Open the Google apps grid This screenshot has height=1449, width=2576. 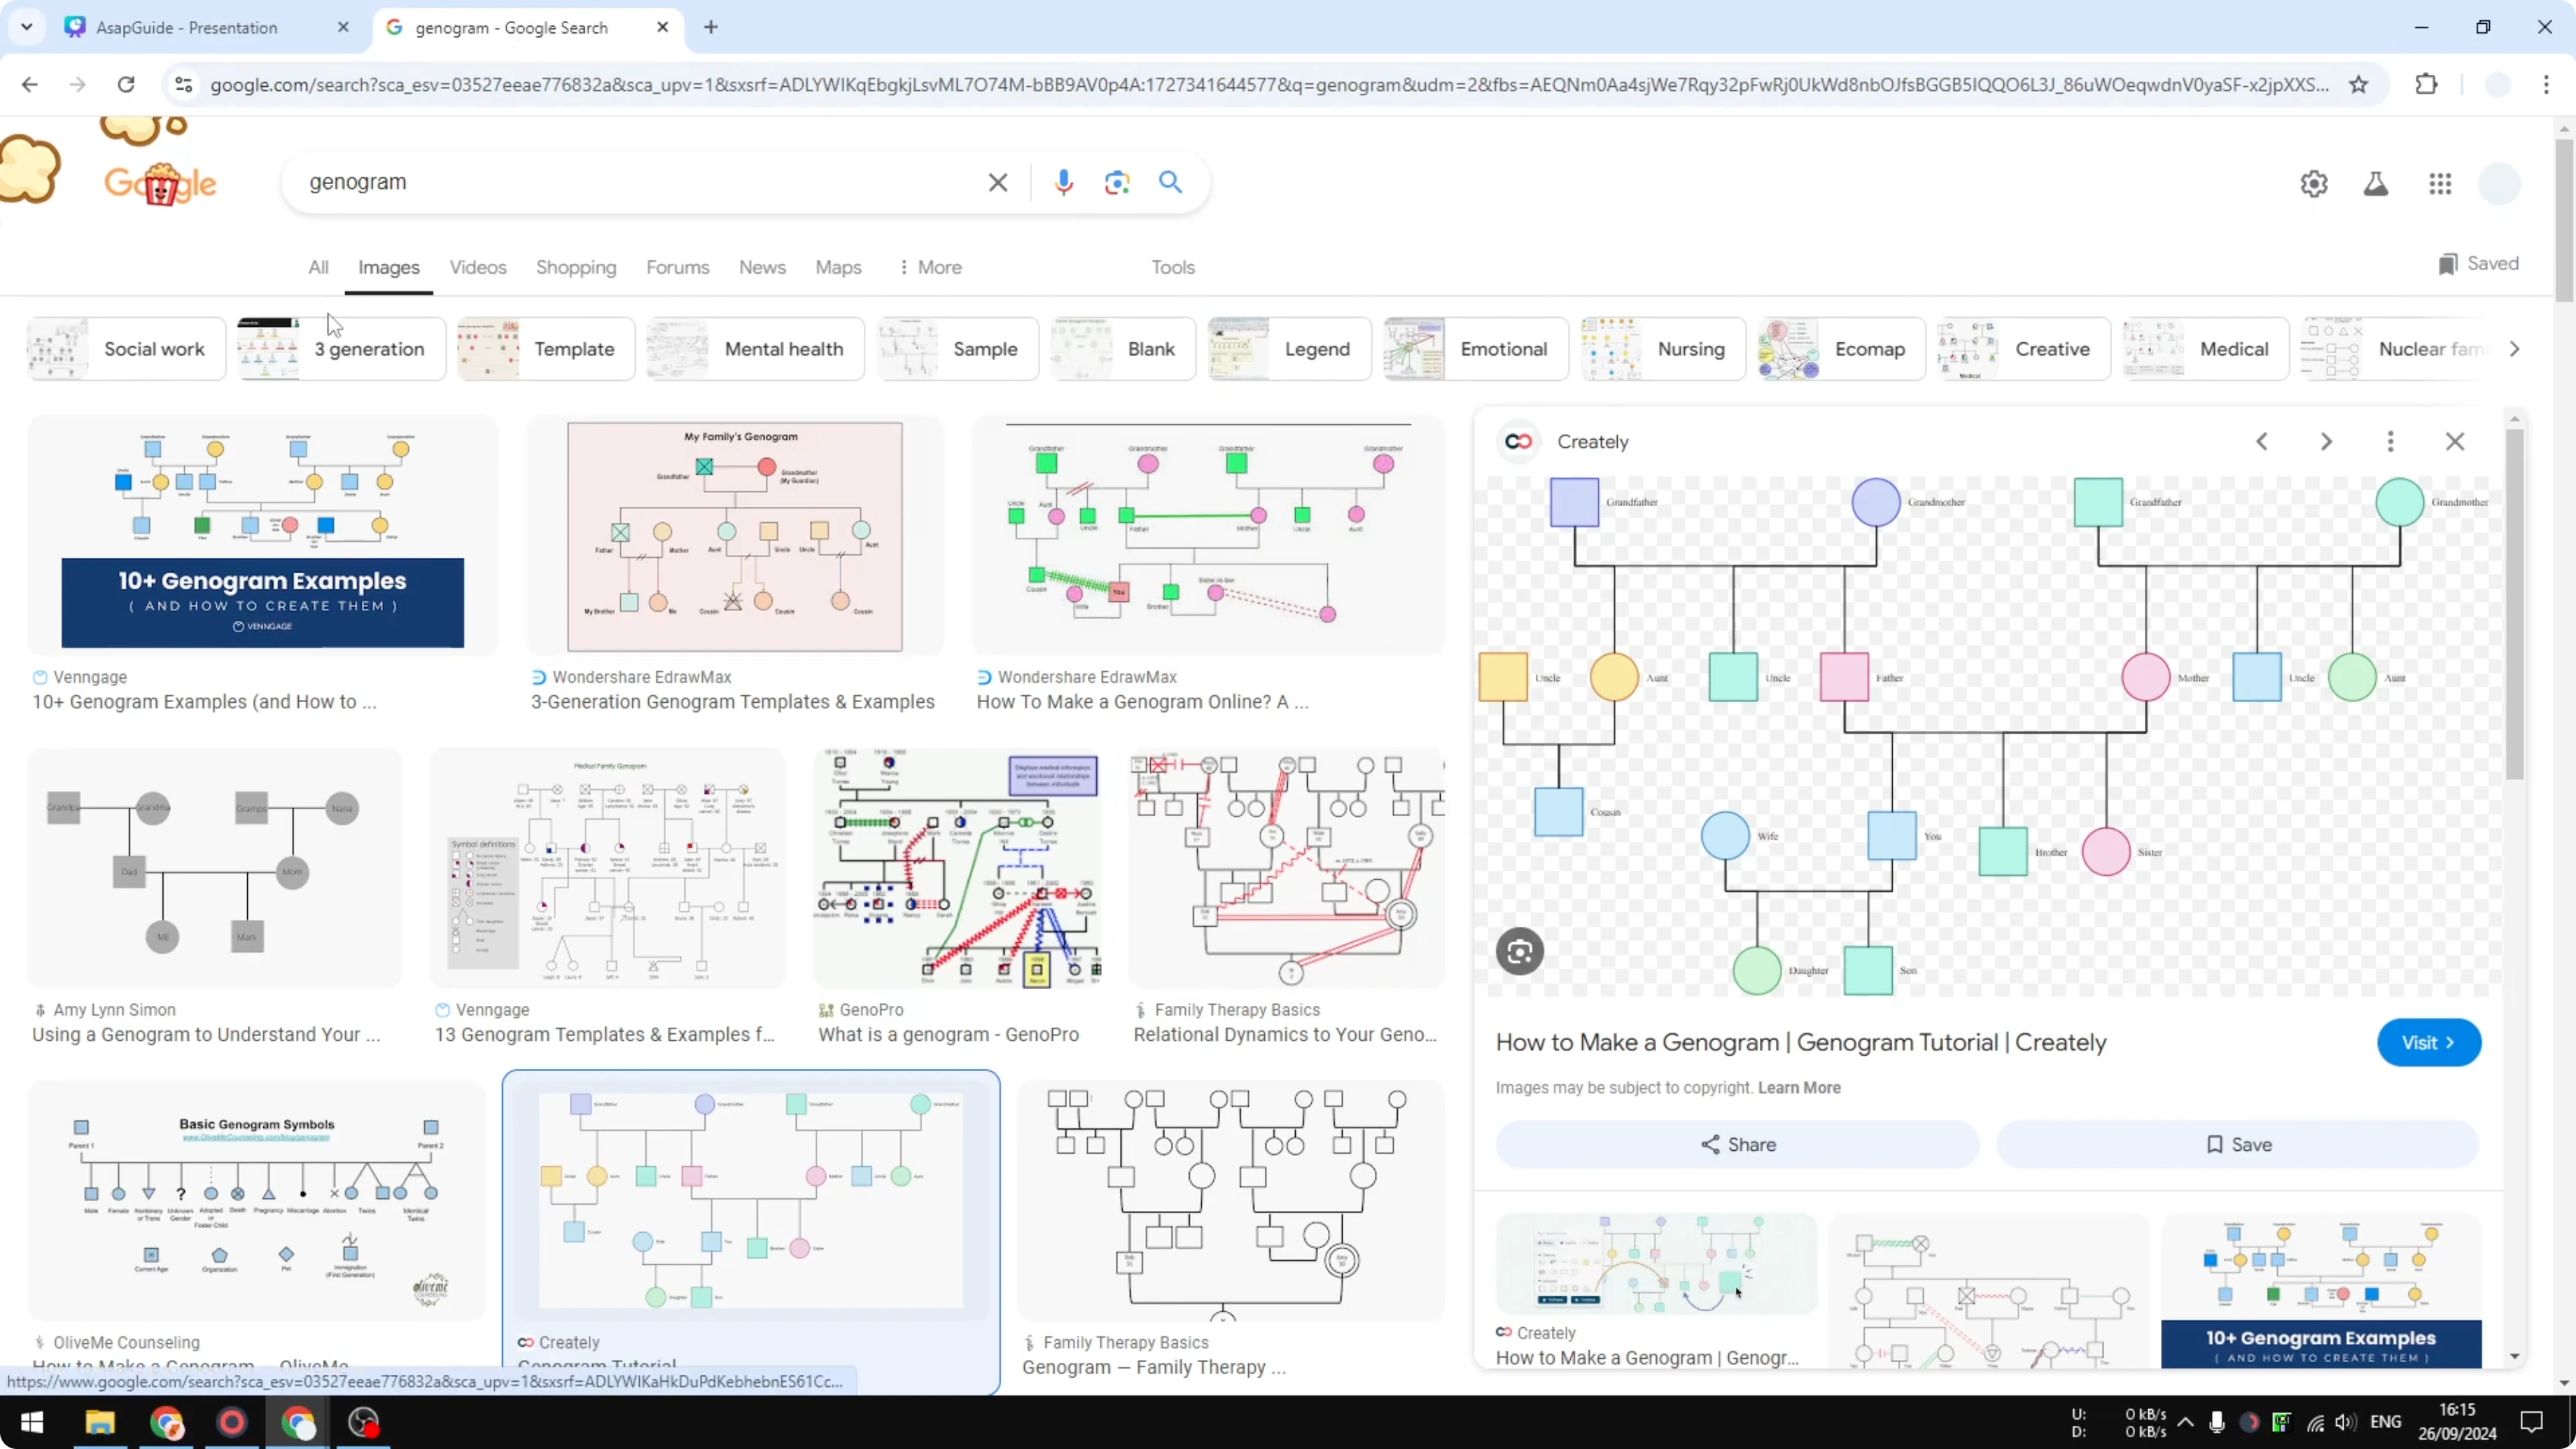pos(2439,184)
